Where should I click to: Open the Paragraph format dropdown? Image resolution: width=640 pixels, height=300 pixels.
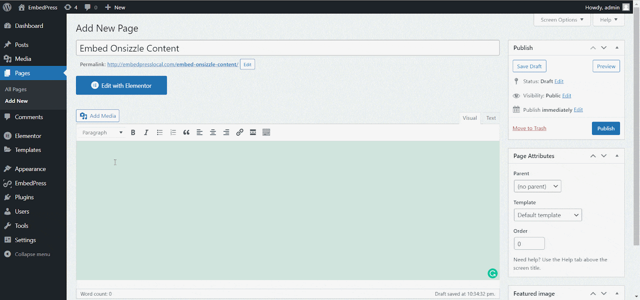pos(102,132)
